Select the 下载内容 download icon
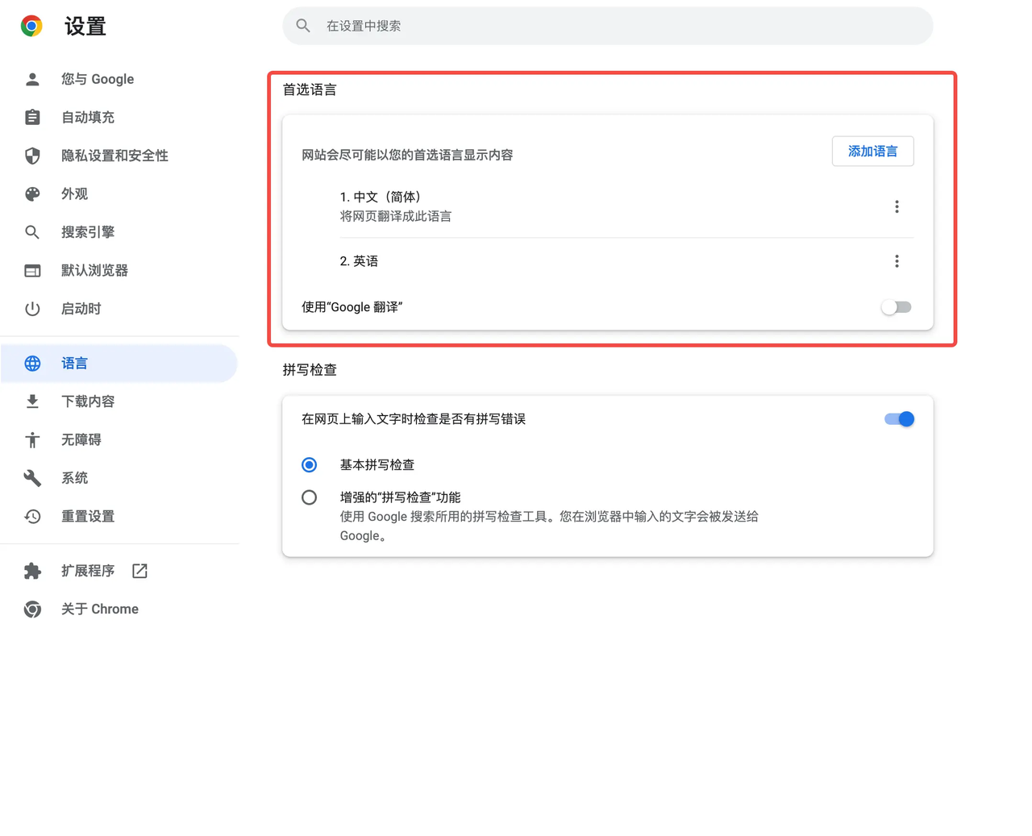 pyautogui.click(x=32, y=401)
